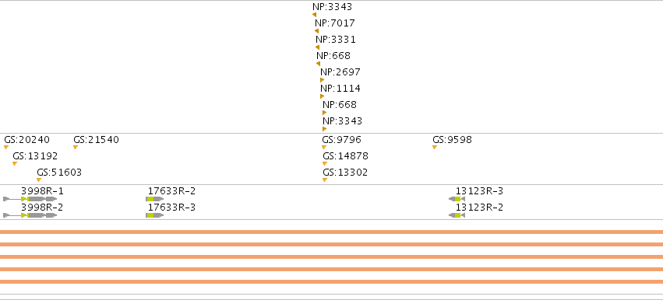Click the right-pointing NP:3343 marker below NP:668

(x=325, y=129)
